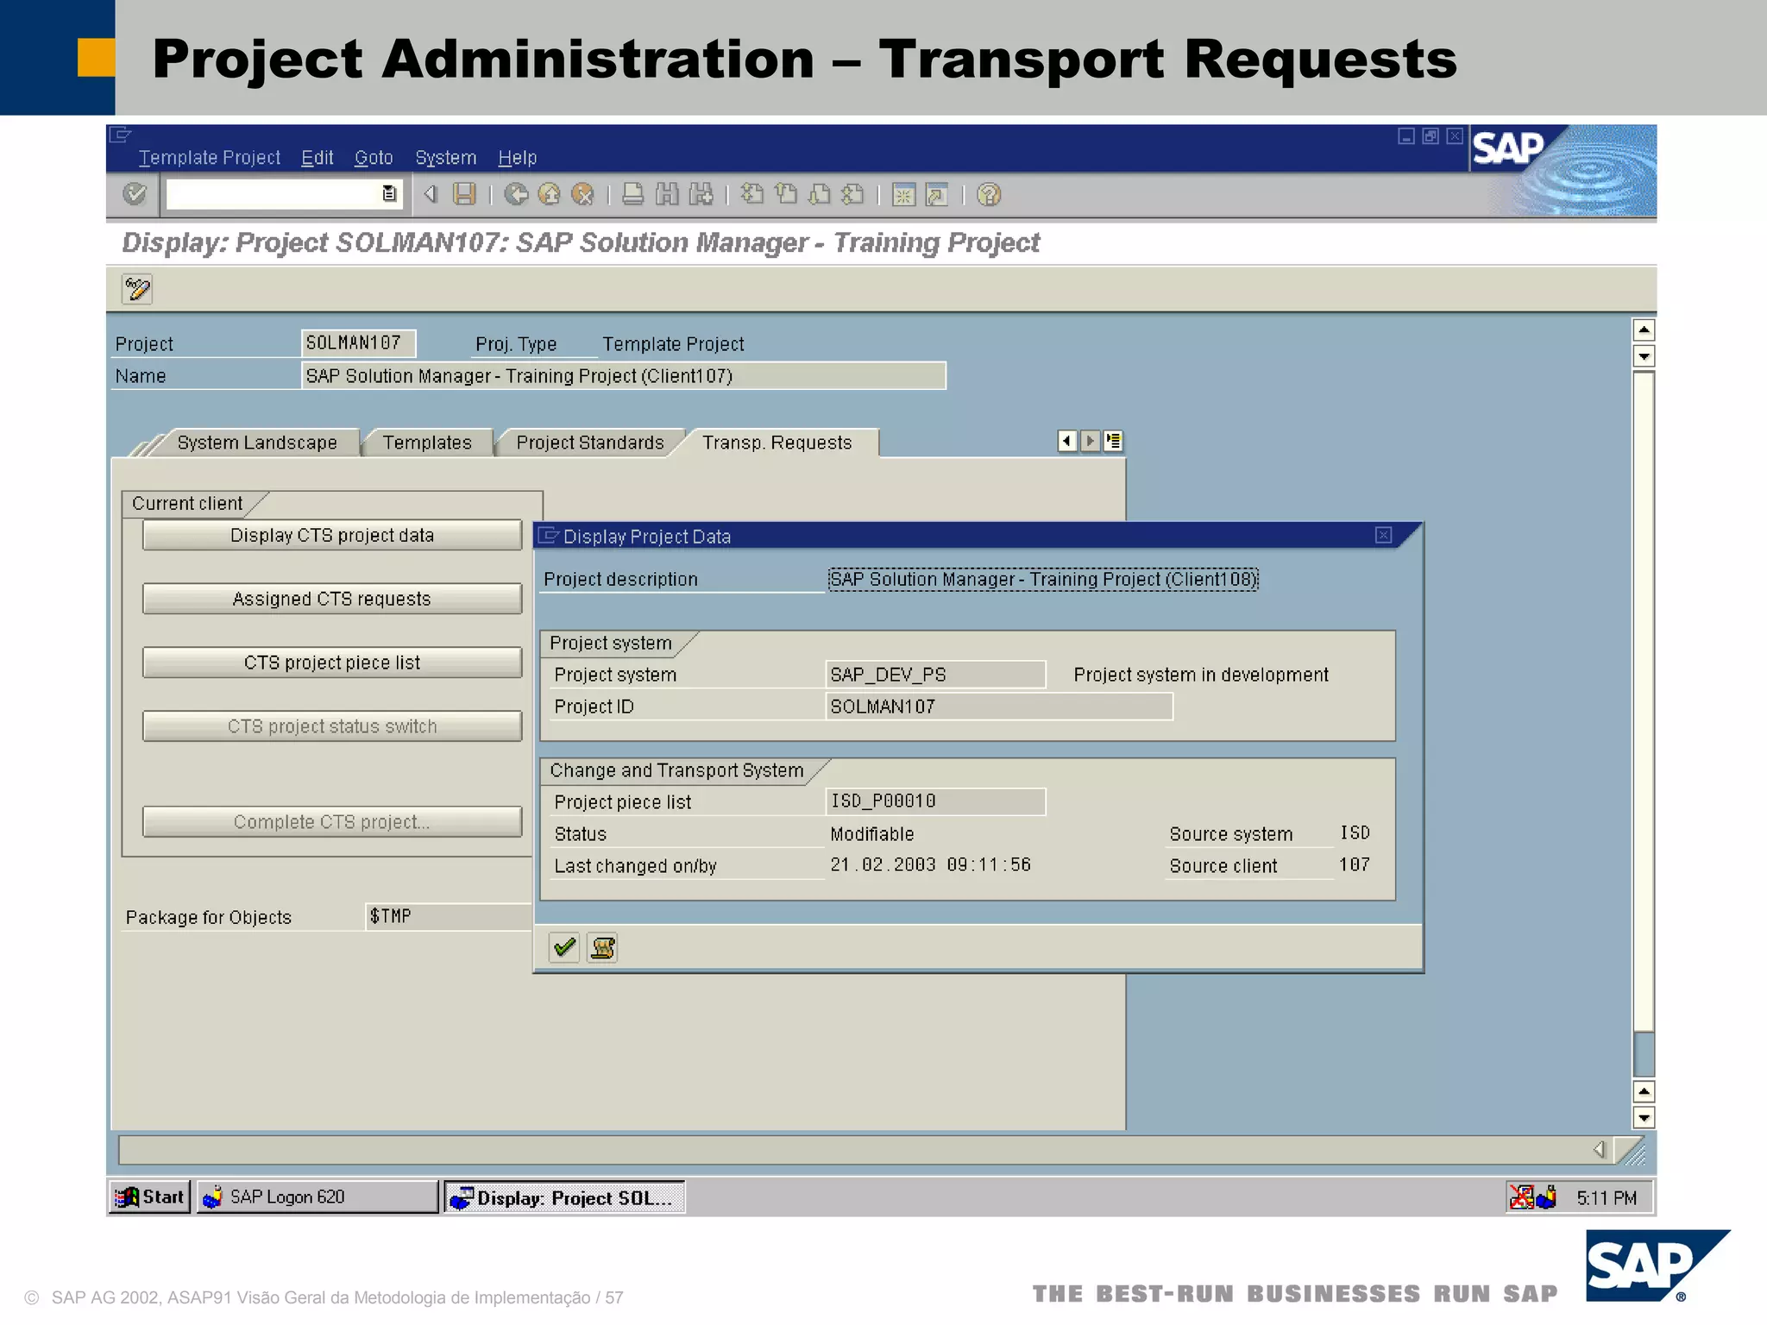Screen dimensions: 1767x1325
Task: Click Assigned CTS requests button
Action: (332, 599)
